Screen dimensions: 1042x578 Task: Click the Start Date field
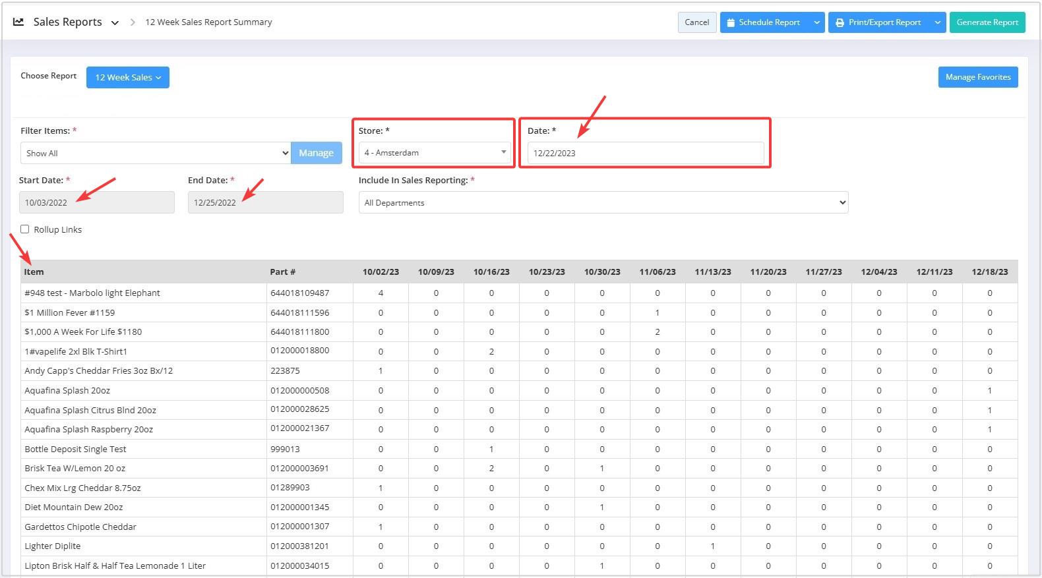point(96,202)
